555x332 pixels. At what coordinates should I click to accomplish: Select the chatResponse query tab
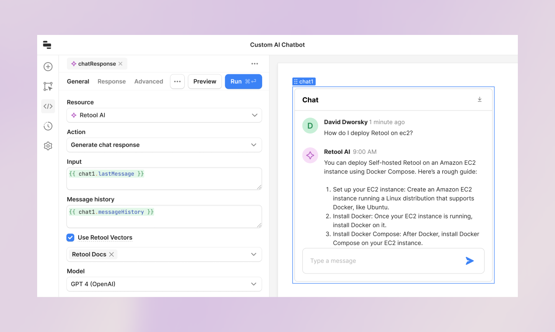(x=97, y=64)
